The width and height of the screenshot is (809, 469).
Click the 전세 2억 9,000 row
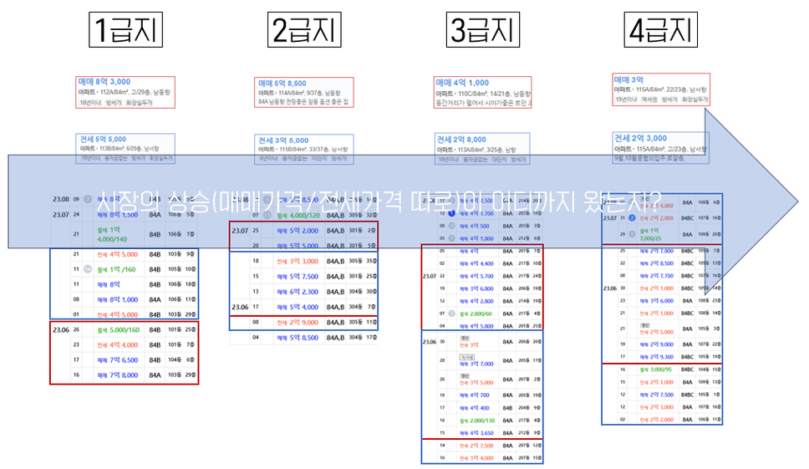point(304,322)
